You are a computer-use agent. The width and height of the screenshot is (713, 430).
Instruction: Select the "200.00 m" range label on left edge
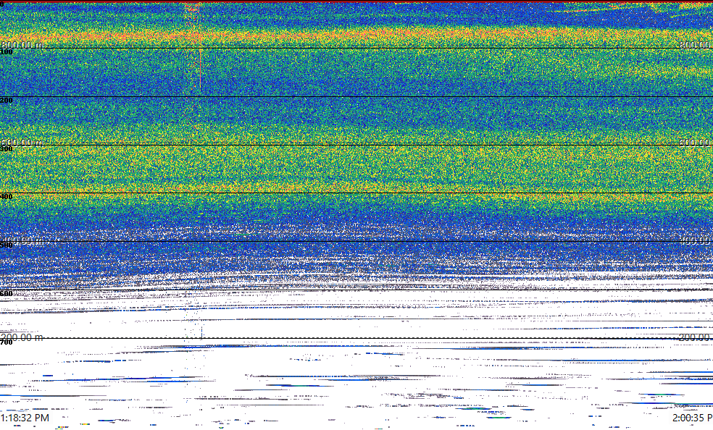coord(22,337)
